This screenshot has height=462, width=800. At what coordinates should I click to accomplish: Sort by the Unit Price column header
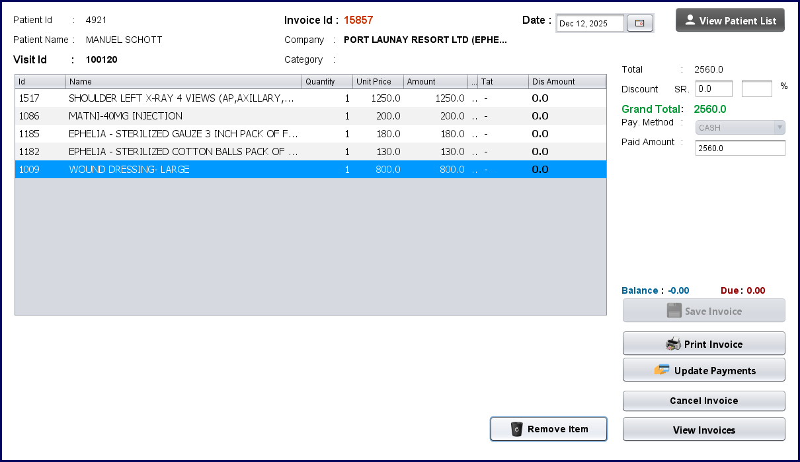click(x=378, y=82)
